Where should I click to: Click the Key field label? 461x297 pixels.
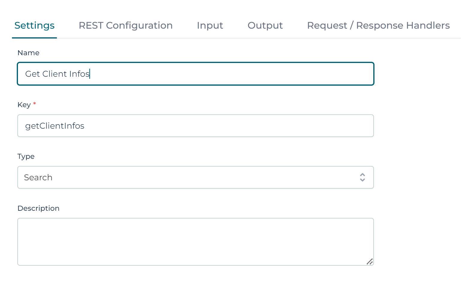pyautogui.click(x=24, y=105)
